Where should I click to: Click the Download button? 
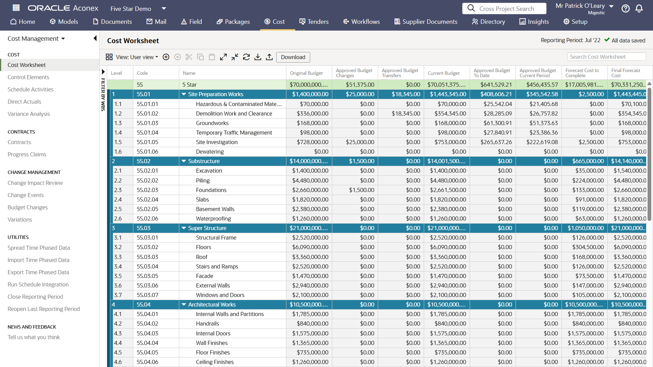click(x=293, y=57)
